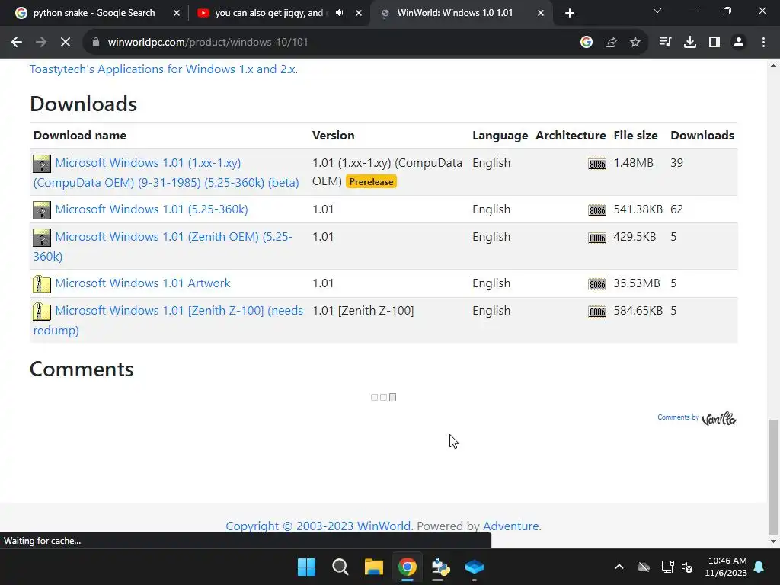Open File Explorer from taskbar
The height and width of the screenshot is (585, 780).
tap(373, 567)
